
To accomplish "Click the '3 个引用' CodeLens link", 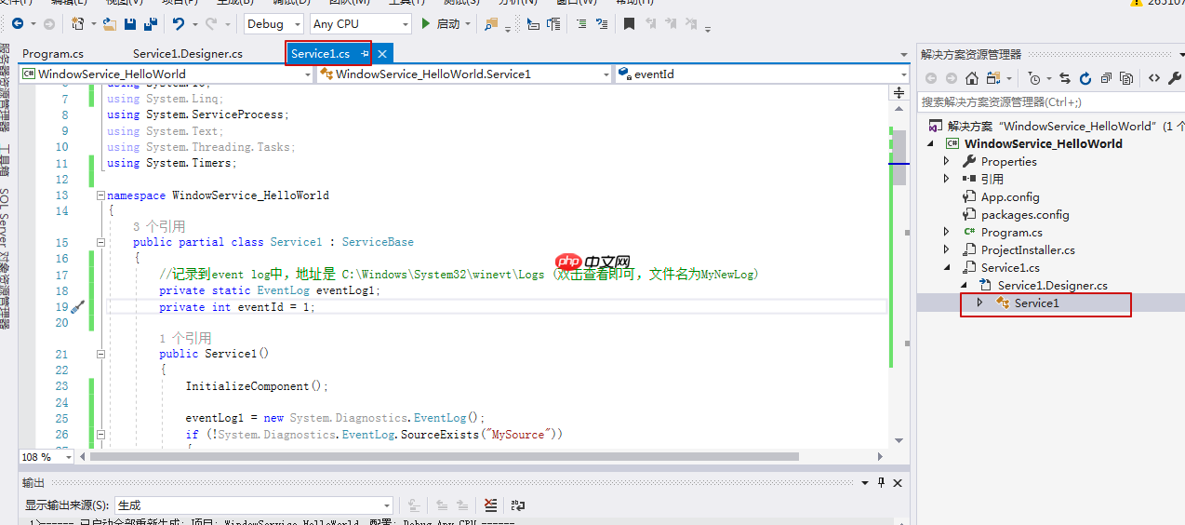I will click(159, 226).
